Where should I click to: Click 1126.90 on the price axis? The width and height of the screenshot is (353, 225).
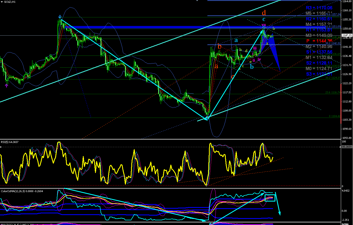click(x=347, y=74)
